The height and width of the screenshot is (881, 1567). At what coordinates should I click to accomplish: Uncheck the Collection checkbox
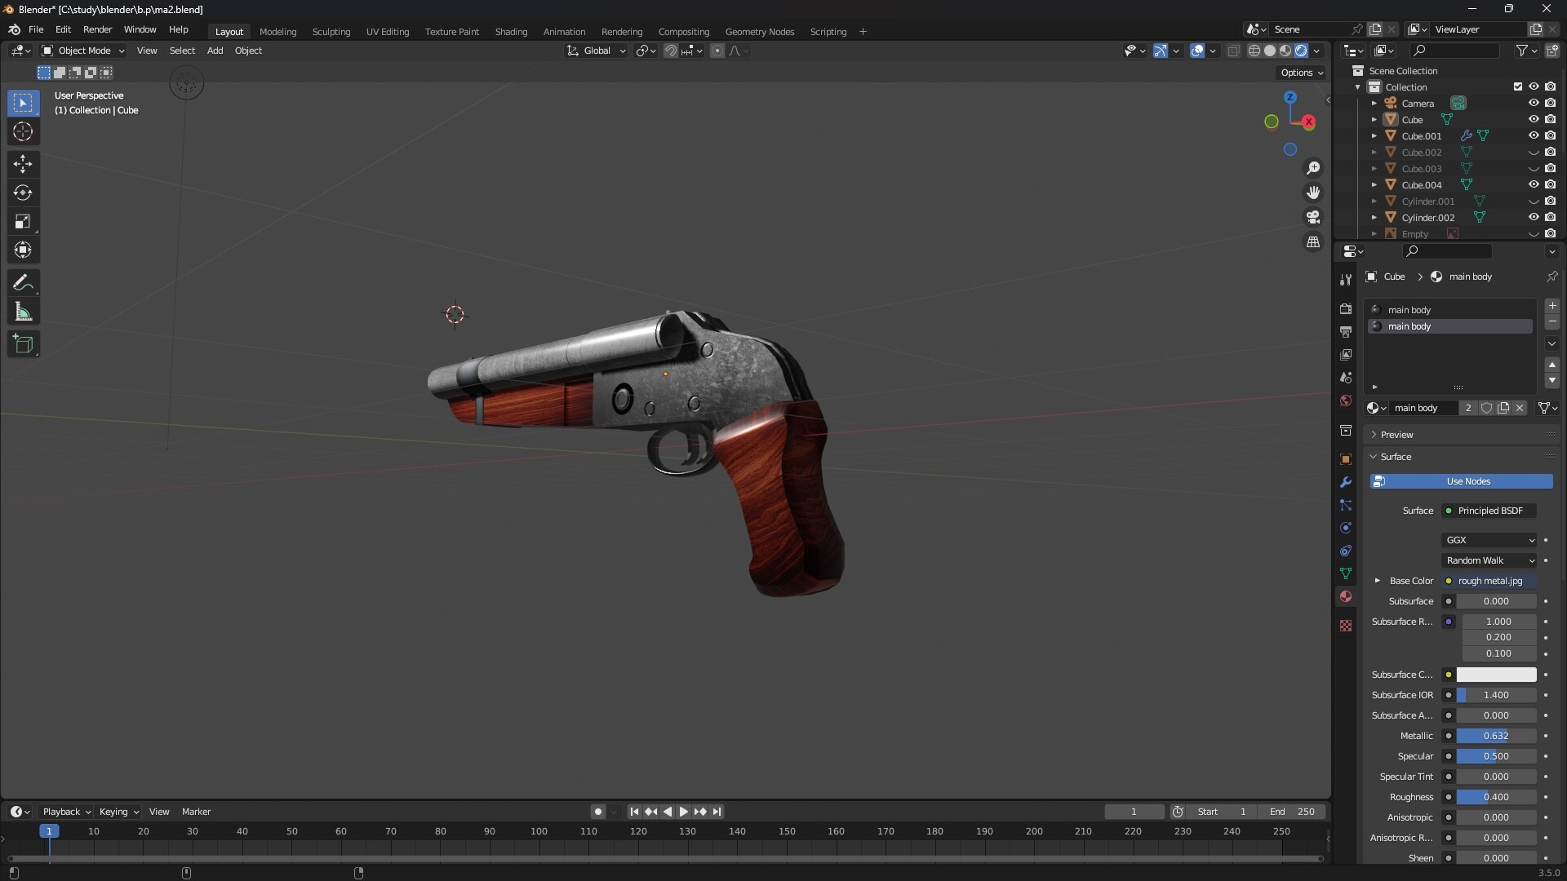1517,86
